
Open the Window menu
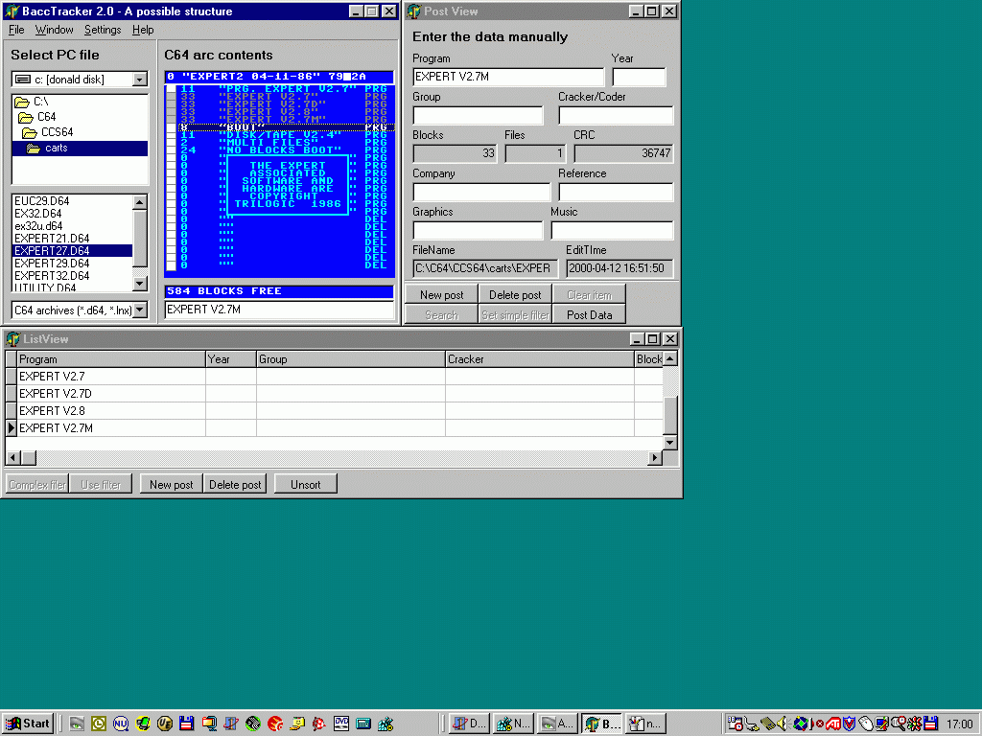tap(54, 30)
